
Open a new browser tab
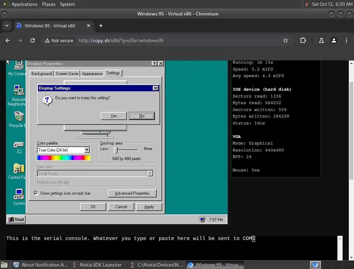[x=101, y=26]
